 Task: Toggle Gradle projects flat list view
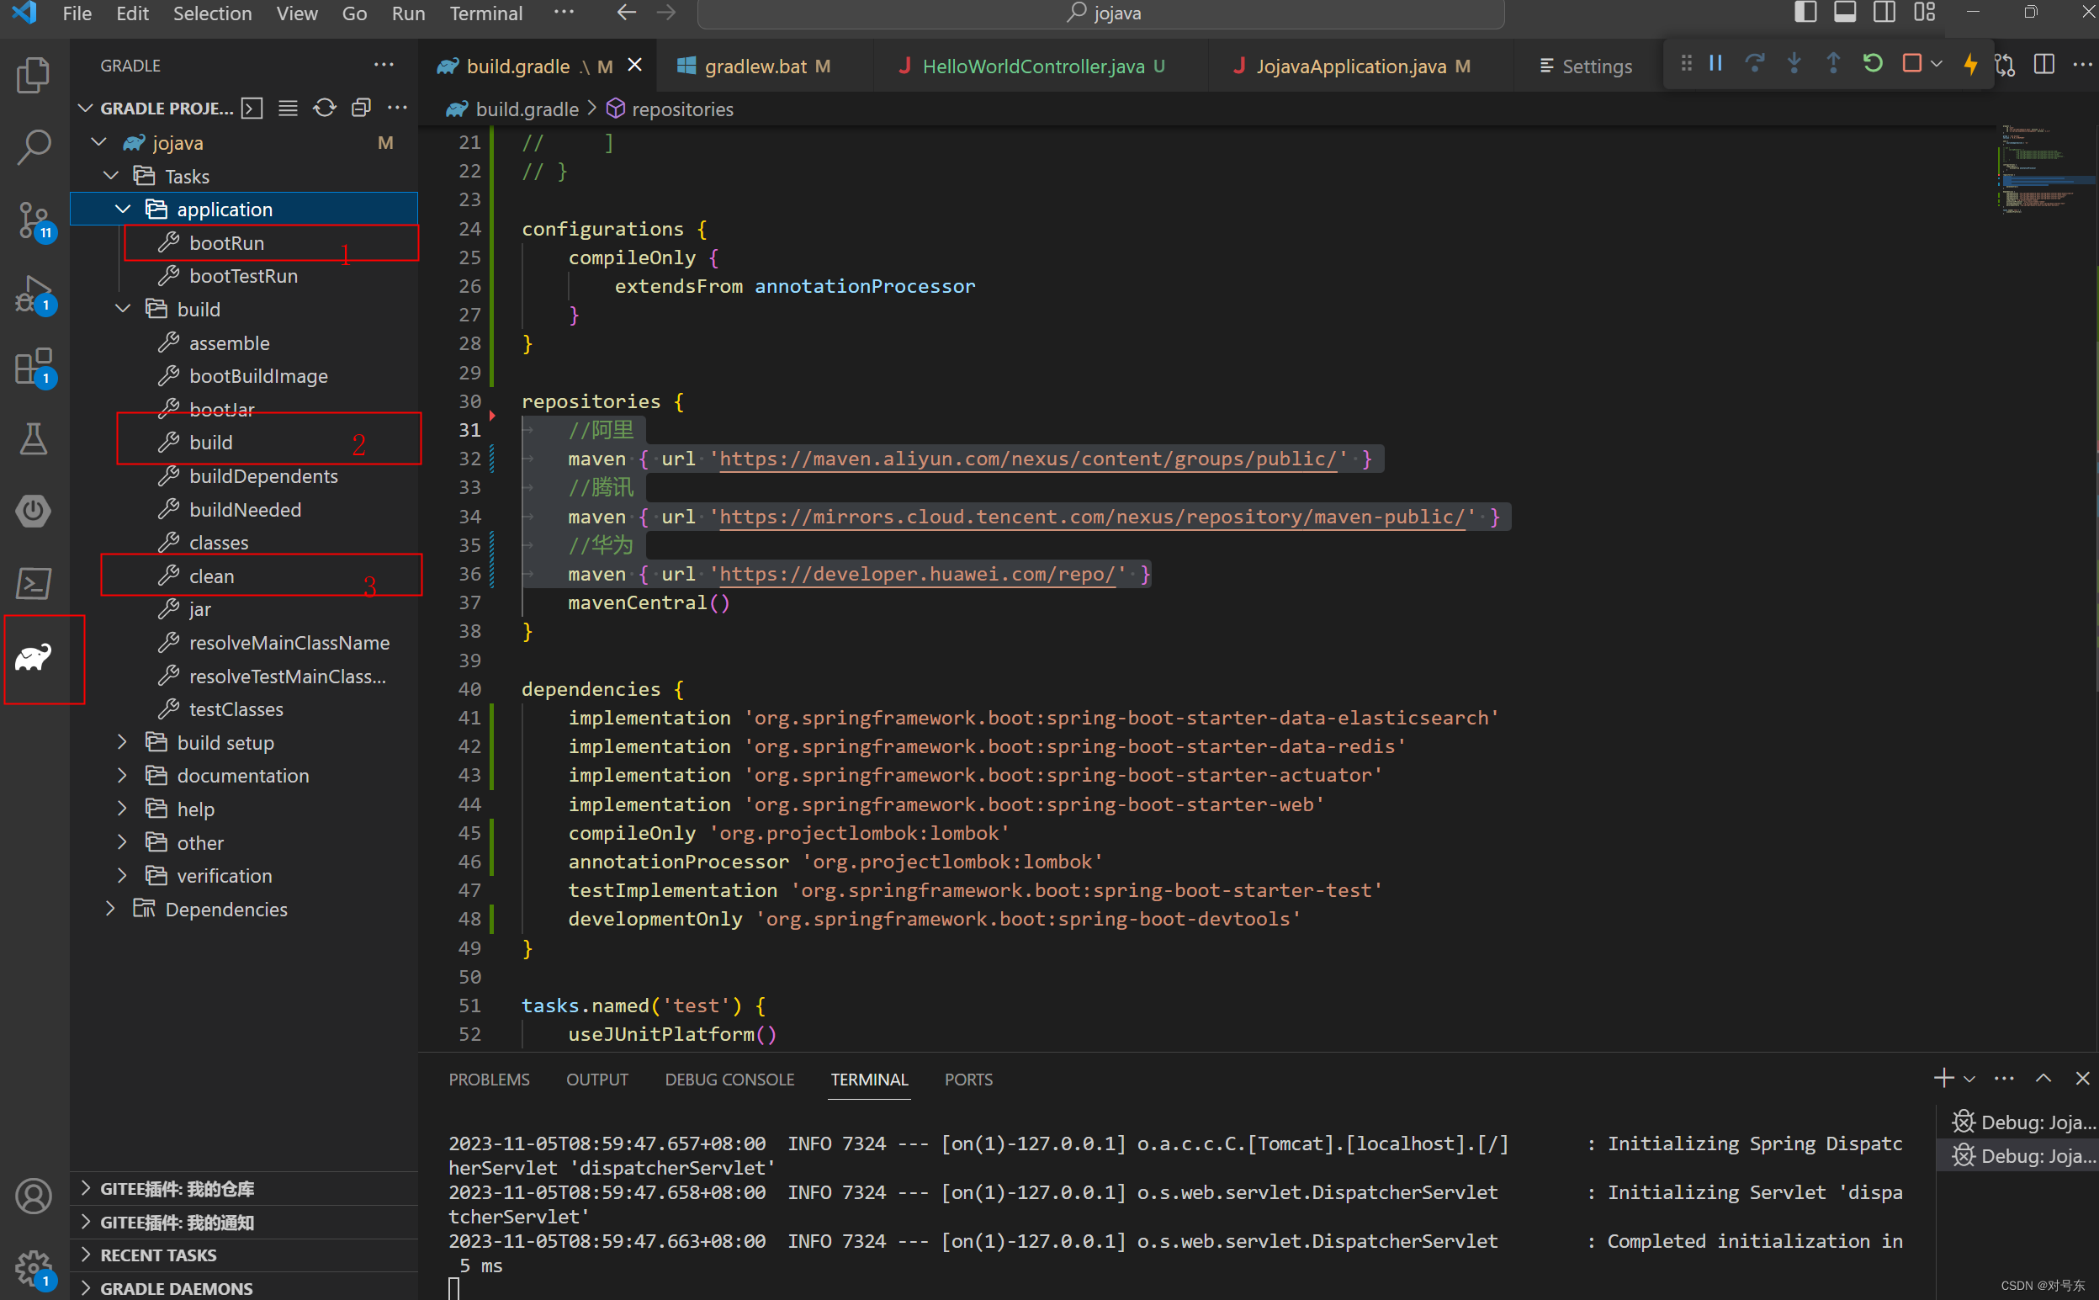click(288, 109)
